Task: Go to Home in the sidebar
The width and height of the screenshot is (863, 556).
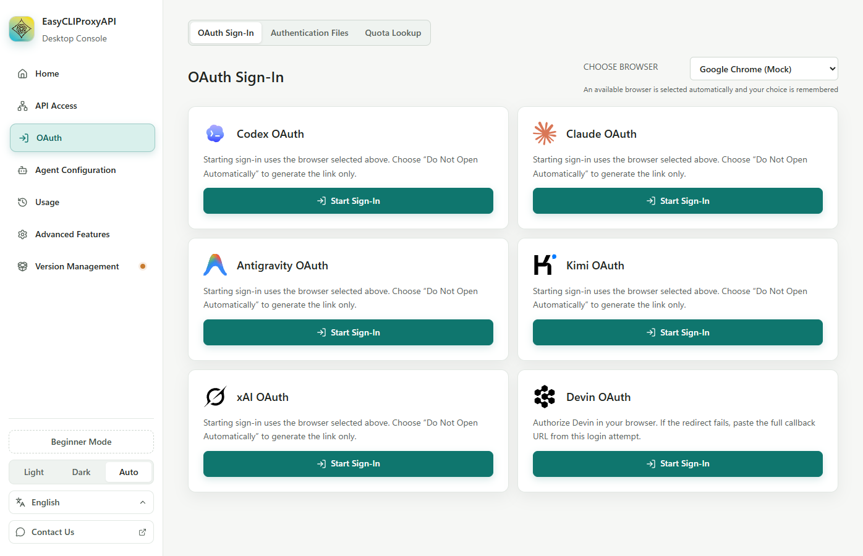Action: [x=82, y=74]
